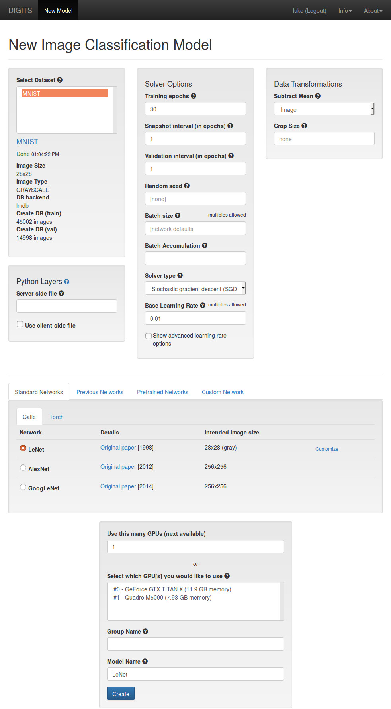This screenshot has width=391, height=709.
Task: Click help icon next to Select Dataset
Action: tap(60, 80)
